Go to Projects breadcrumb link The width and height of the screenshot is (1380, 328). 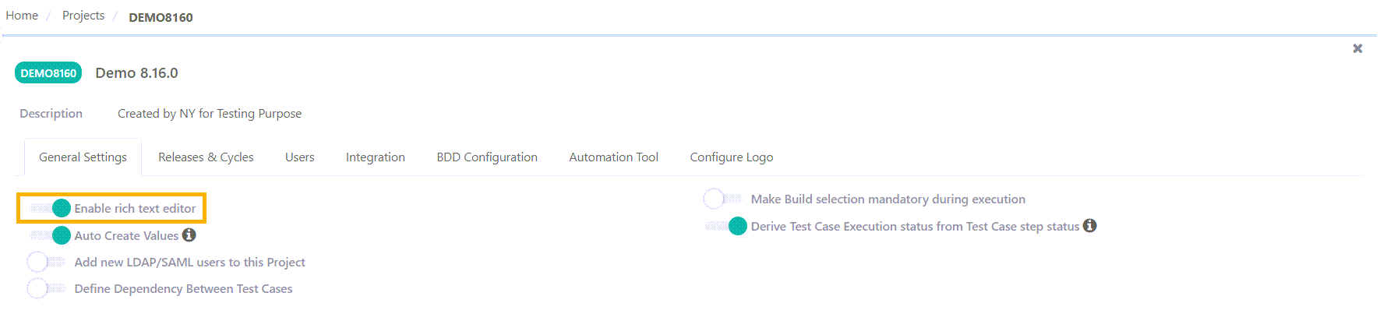coord(83,16)
